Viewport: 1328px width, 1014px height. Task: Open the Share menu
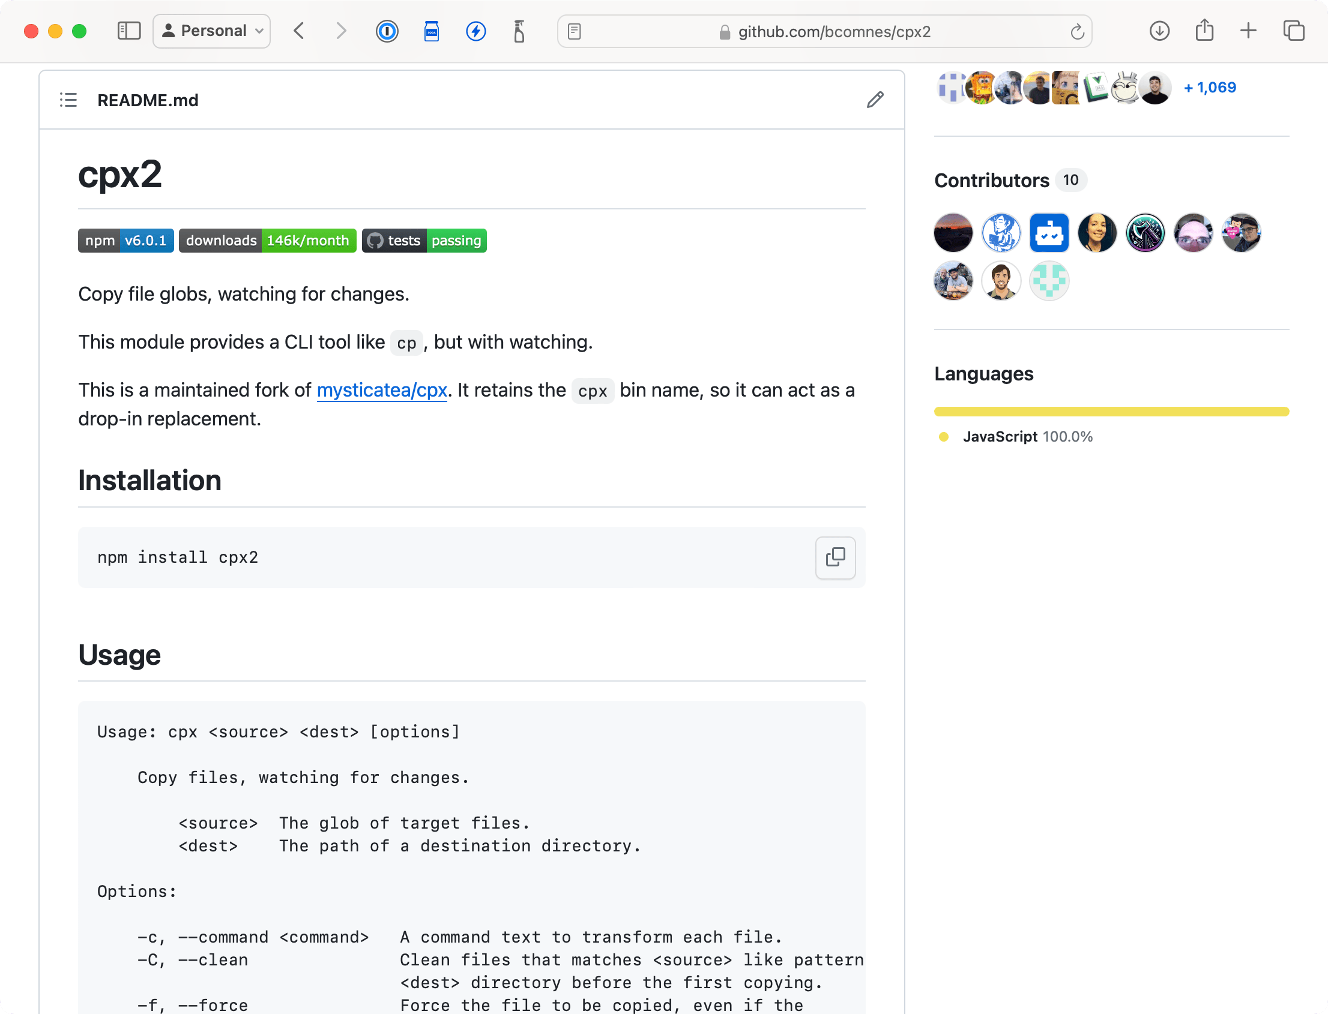click(1204, 30)
